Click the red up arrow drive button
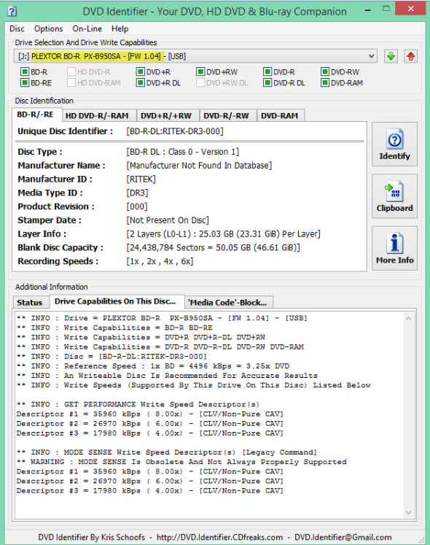 pyautogui.click(x=411, y=56)
